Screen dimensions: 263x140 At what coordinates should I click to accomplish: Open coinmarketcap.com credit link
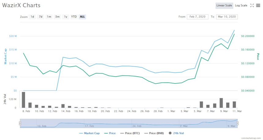coord(249,138)
